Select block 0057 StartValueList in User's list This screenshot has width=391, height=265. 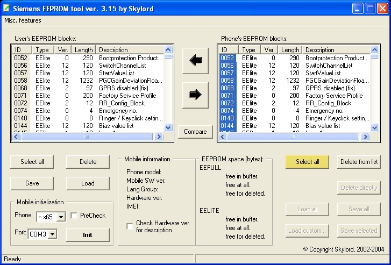click(x=88, y=73)
